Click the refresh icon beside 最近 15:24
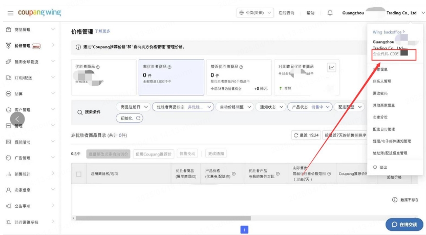Viewport: 426px width, 235px height. (296, 135)
